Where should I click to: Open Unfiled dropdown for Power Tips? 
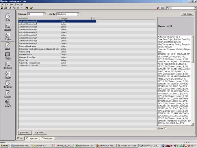64,60
